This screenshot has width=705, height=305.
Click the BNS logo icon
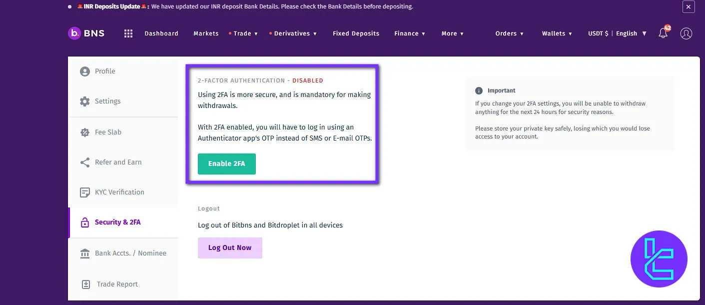point(74,33)
